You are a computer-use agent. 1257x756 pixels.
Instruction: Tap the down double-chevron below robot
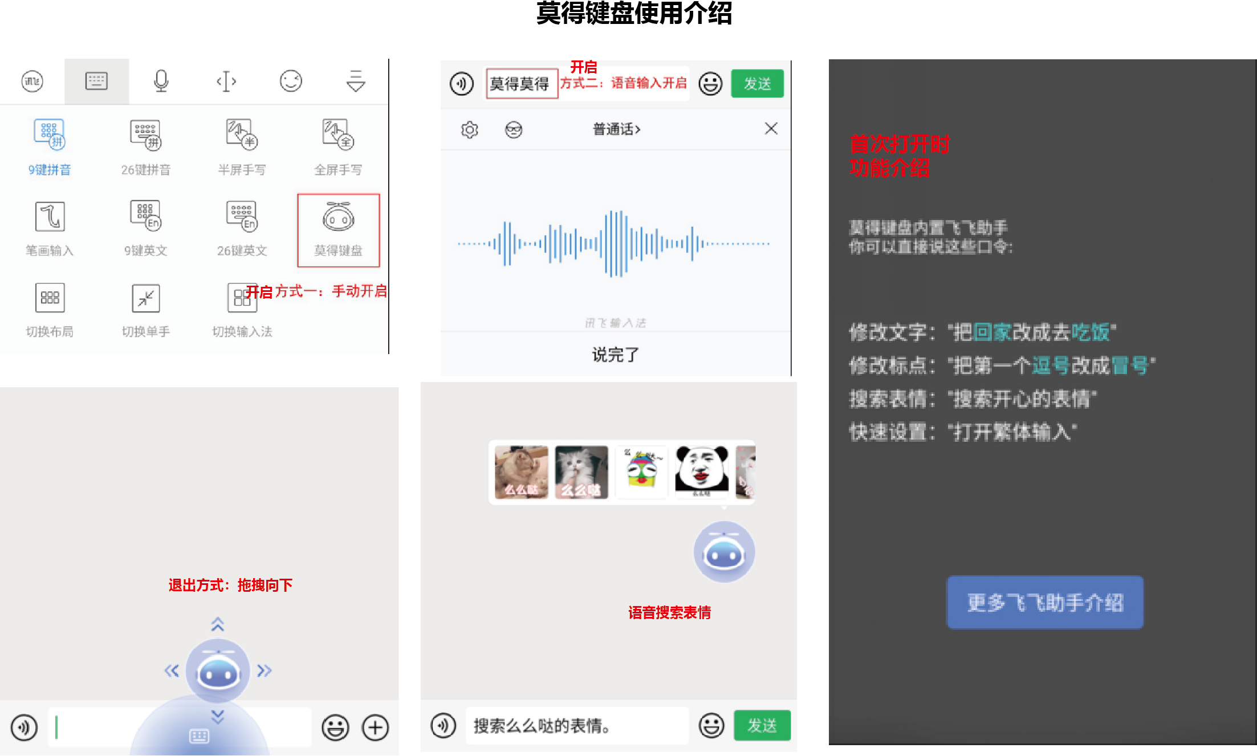[218, 716]
